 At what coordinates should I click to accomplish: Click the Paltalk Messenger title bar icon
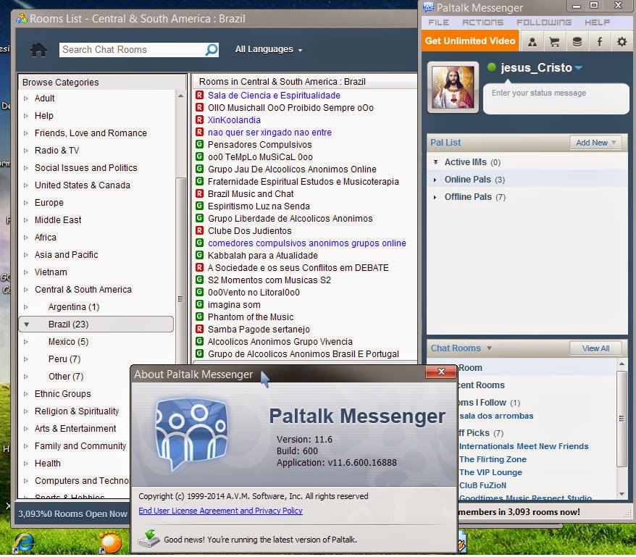tap(428, 7)
